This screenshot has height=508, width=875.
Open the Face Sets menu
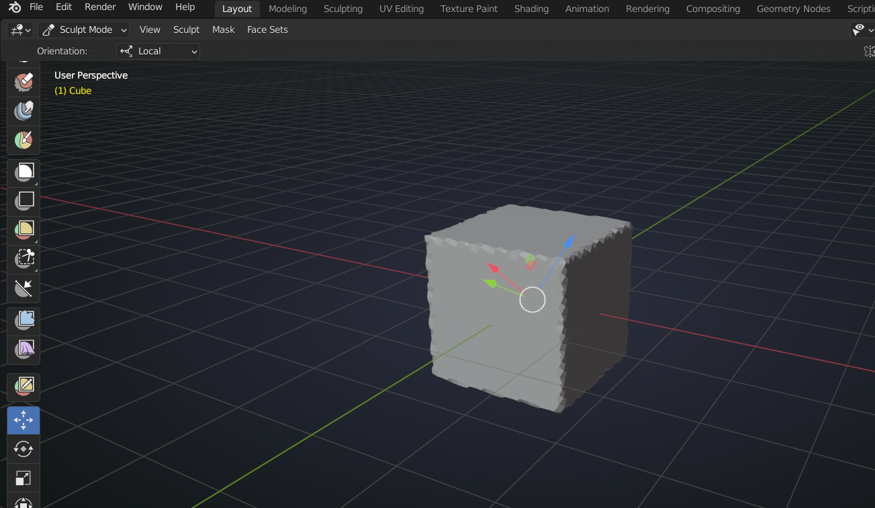(267, 30)
